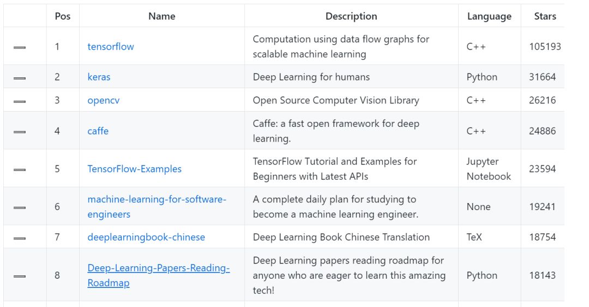Open the tensorflow repository link
Viewport: 589px width, 307px height.
click(111, 47)
